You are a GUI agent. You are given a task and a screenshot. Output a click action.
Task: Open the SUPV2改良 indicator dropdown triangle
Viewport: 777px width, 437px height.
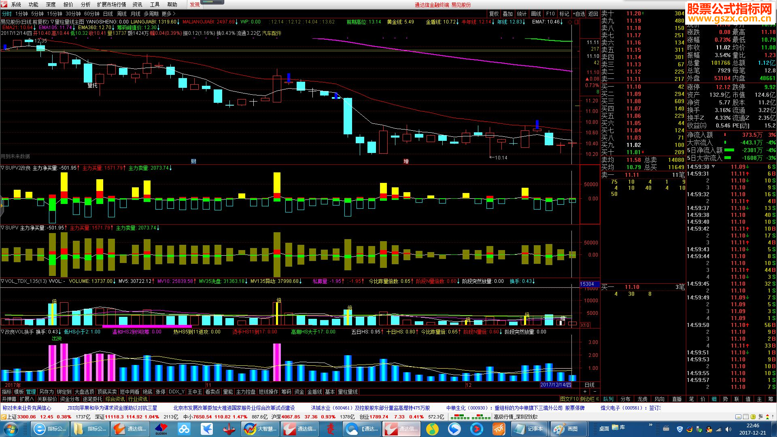point(2,168)
